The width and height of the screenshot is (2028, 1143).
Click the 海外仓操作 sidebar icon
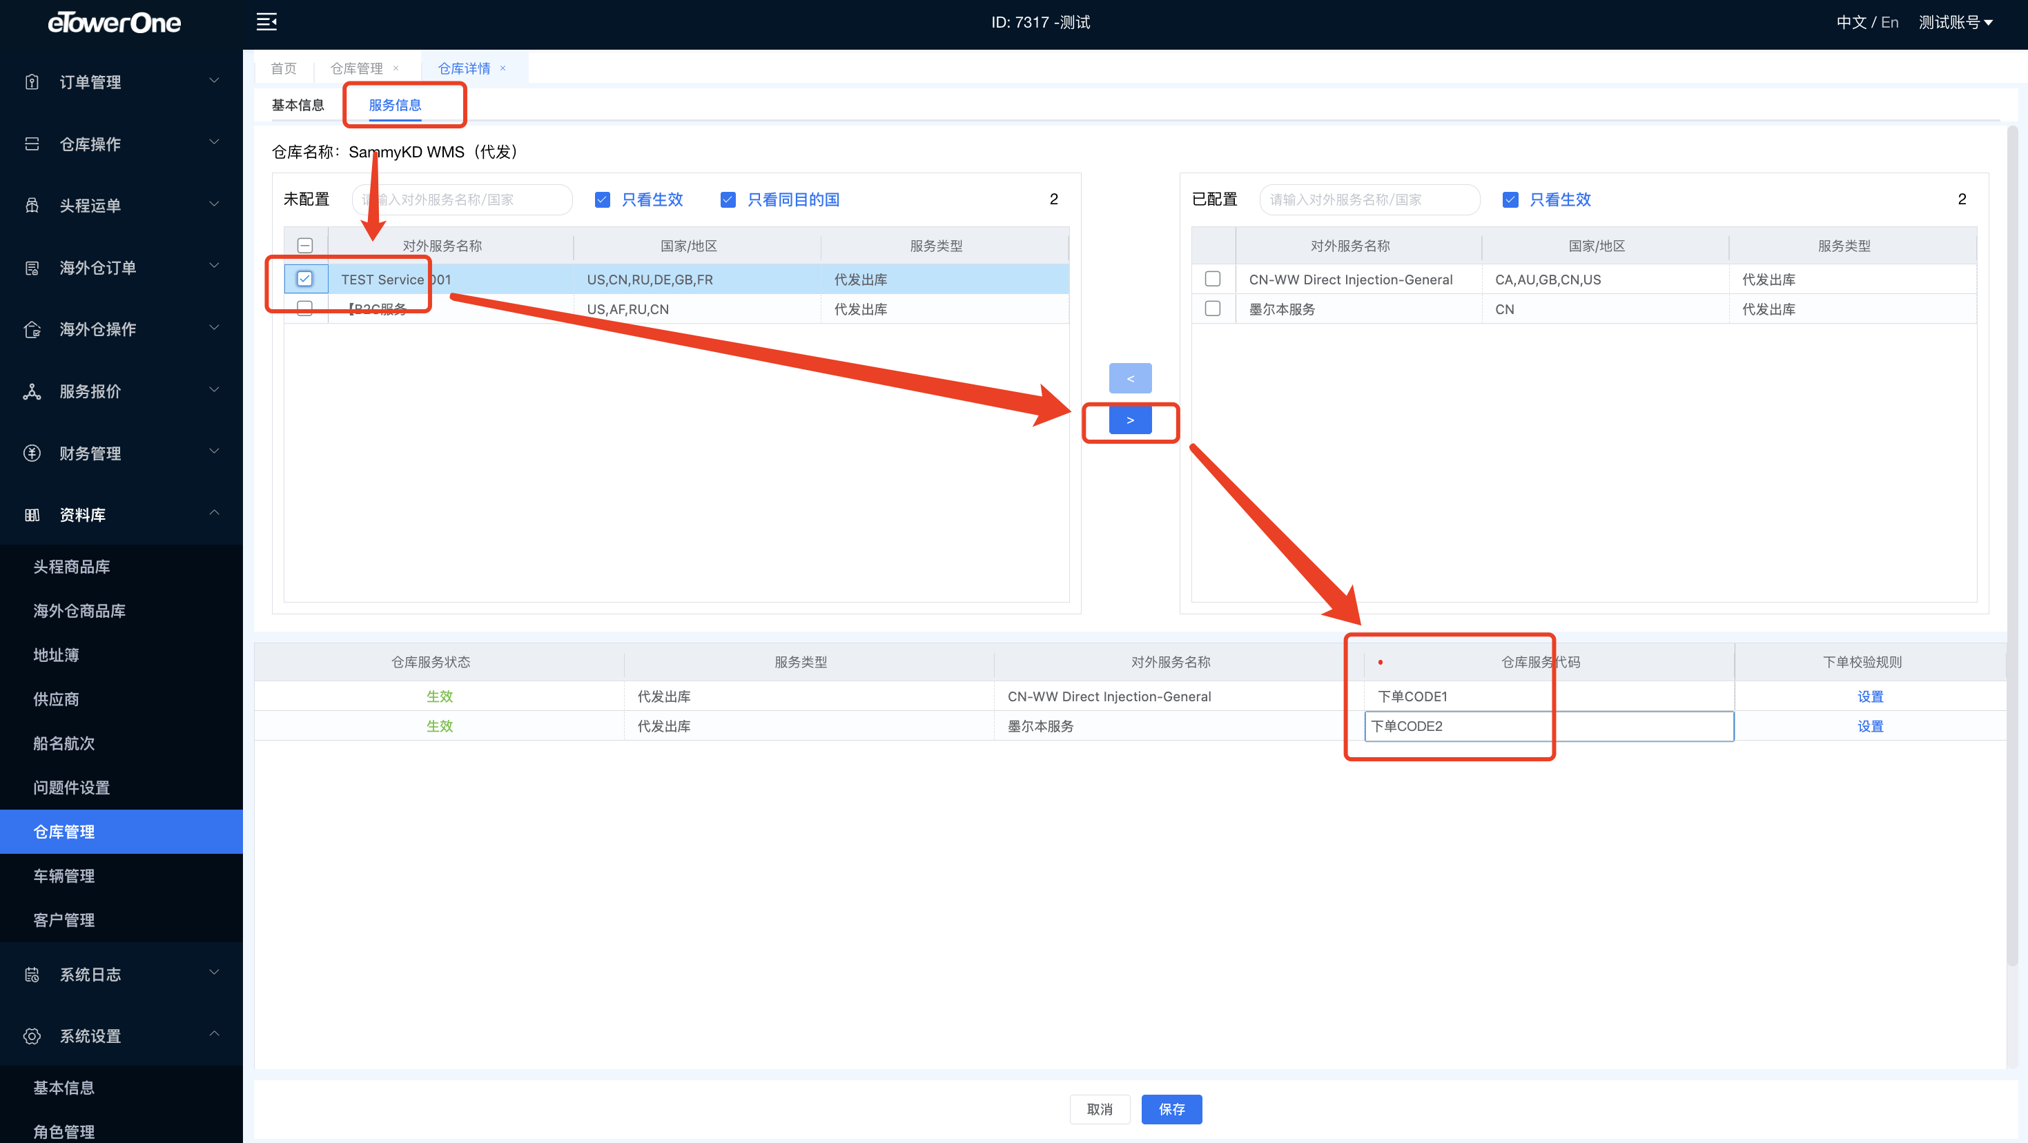pos(32,329)
